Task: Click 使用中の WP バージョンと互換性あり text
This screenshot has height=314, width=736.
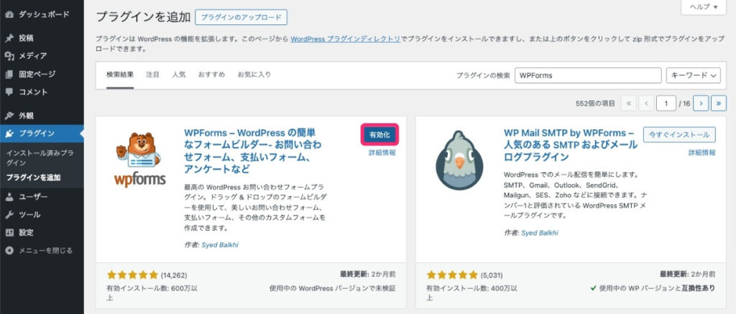Action: (x=653, y=288)
